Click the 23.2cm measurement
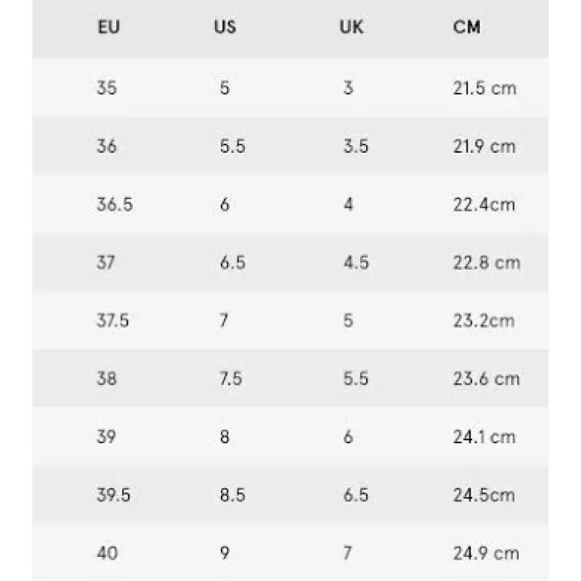 click(485, 320)
